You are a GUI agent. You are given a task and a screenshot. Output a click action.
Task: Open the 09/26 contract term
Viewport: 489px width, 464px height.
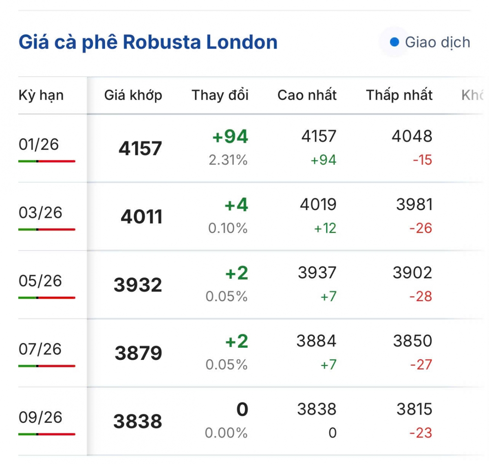(40, 417)
